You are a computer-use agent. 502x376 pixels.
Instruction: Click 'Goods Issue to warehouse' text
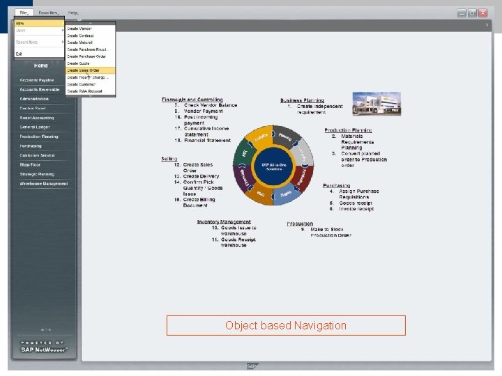point(238,230)
